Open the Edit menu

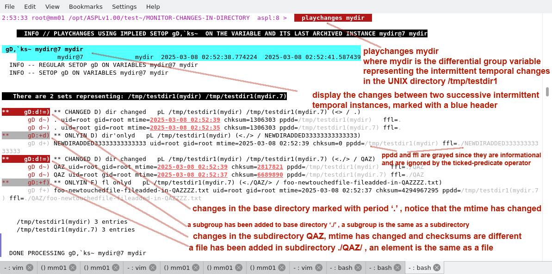pos(30,6)
